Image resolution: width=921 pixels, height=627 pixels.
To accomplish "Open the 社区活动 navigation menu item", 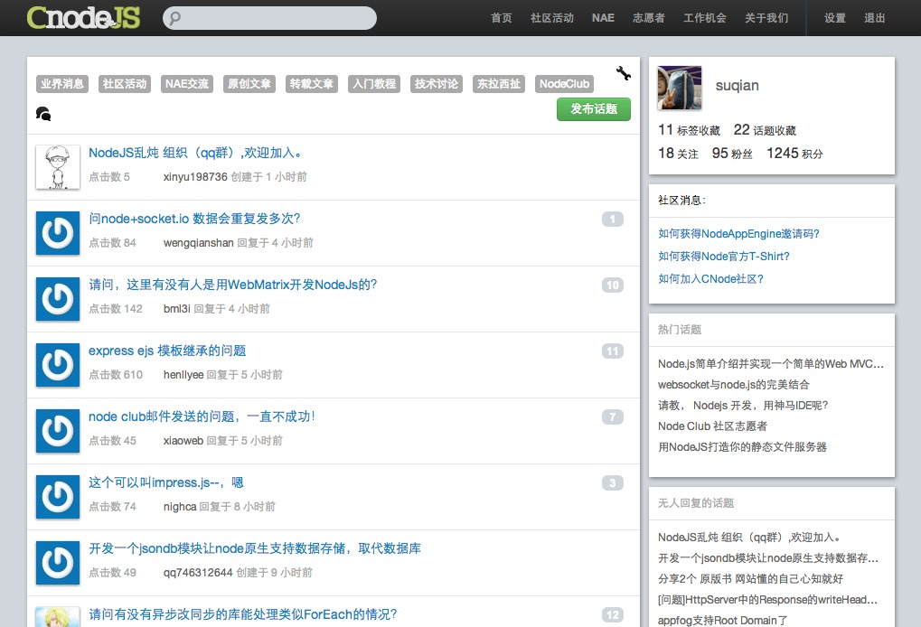I will tap(551, 18).
